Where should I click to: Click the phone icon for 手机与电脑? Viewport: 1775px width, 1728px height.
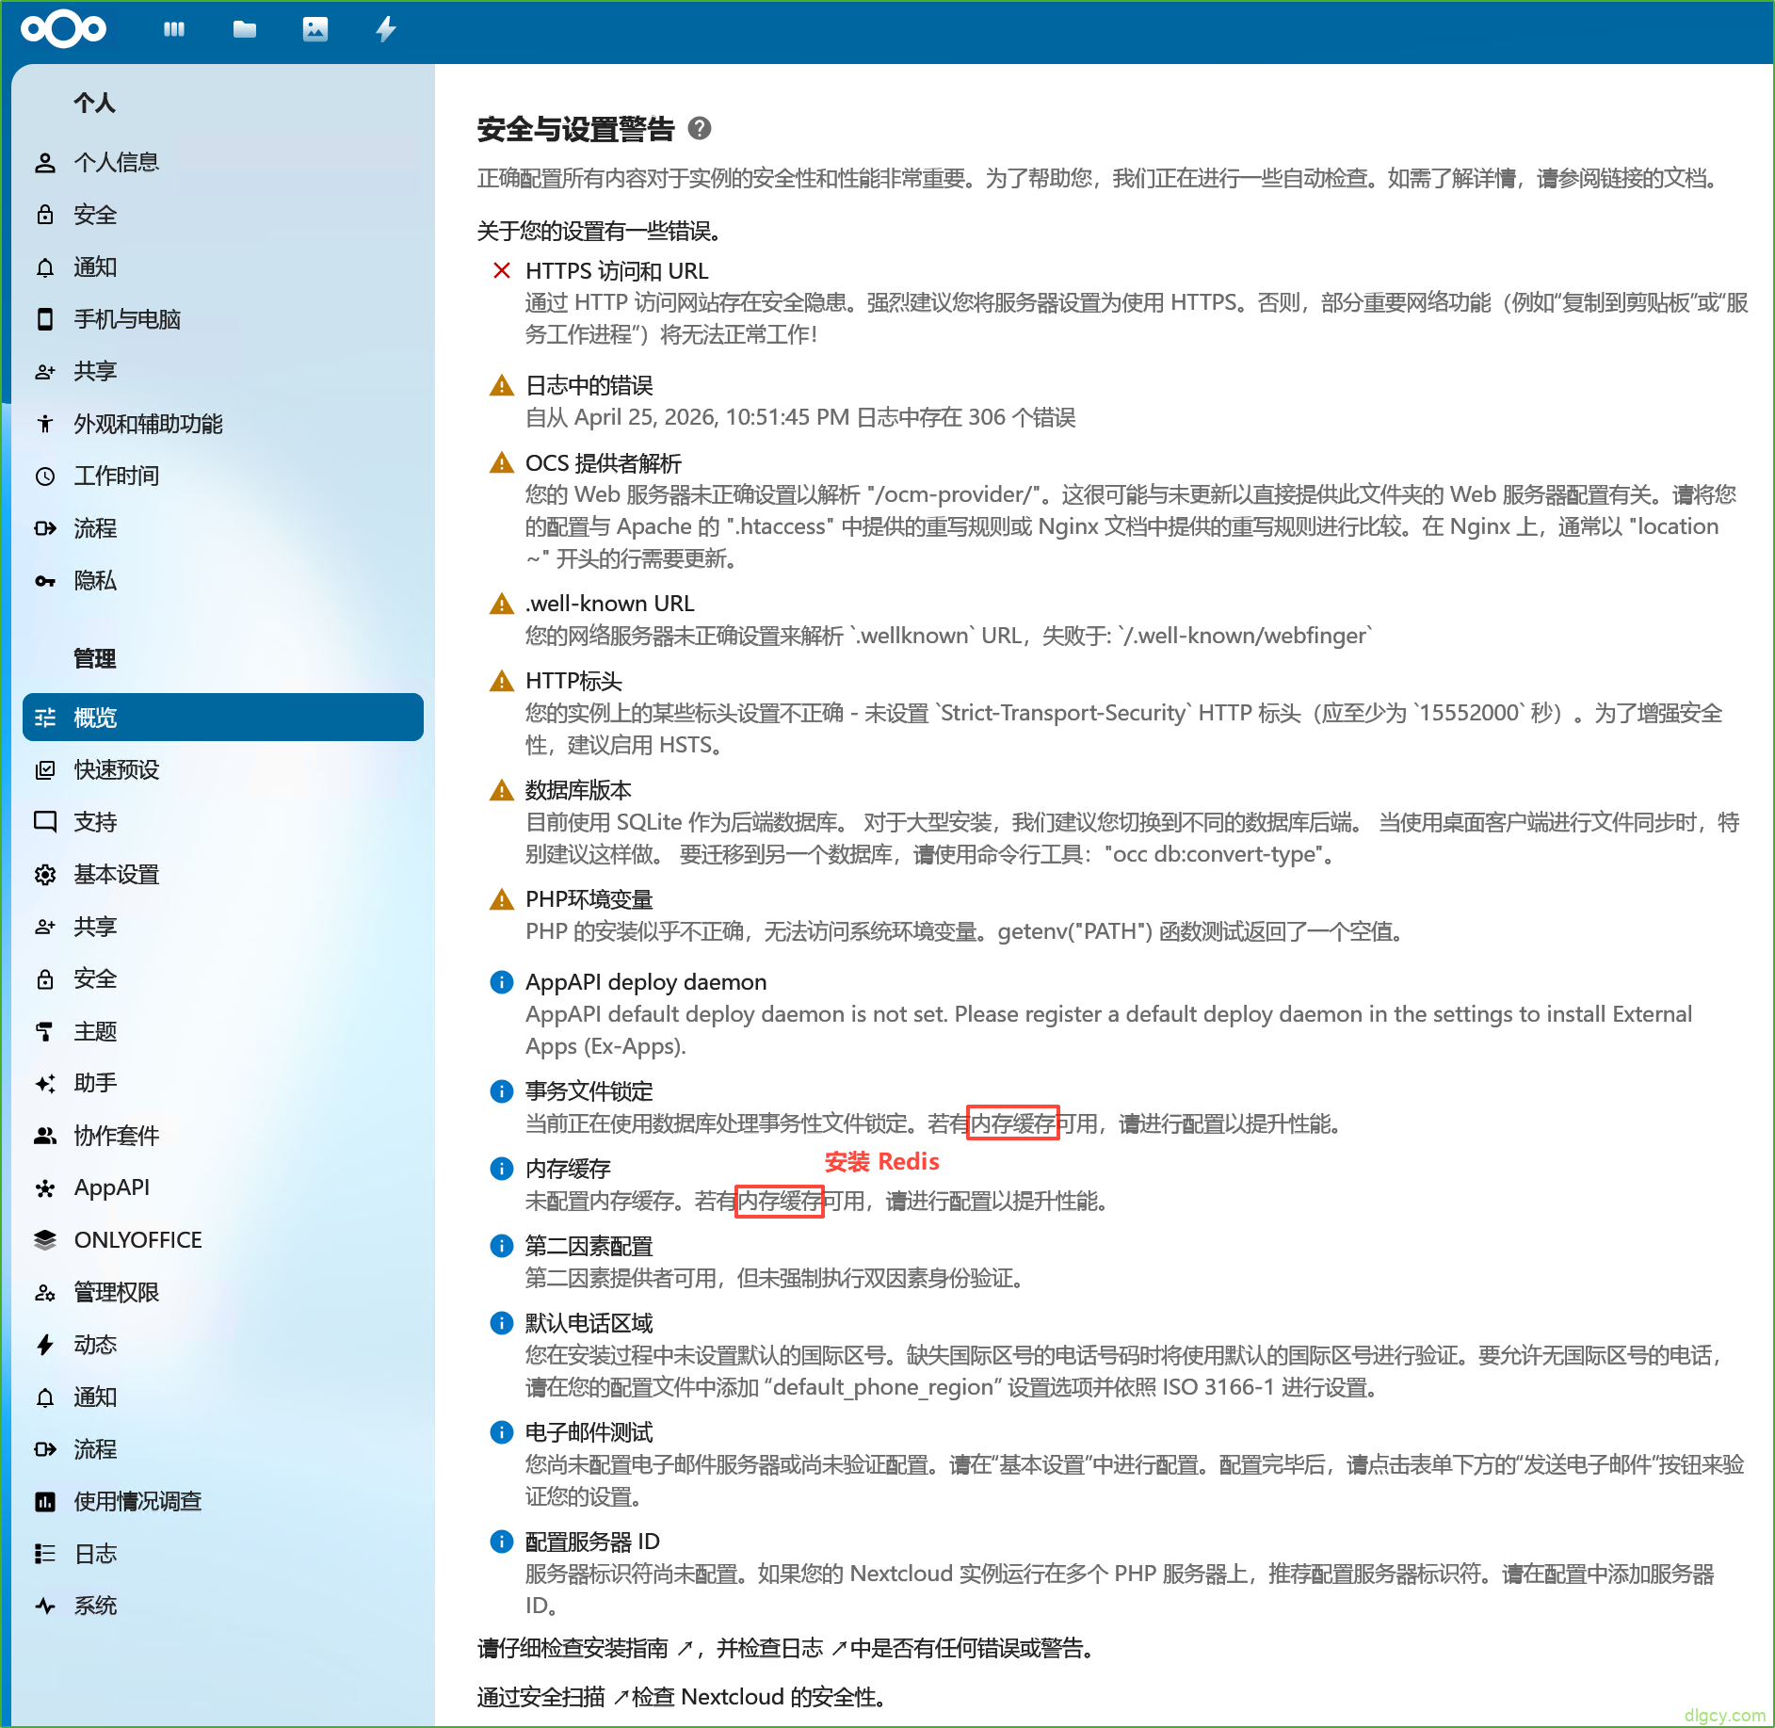click(x=45, y=319)
